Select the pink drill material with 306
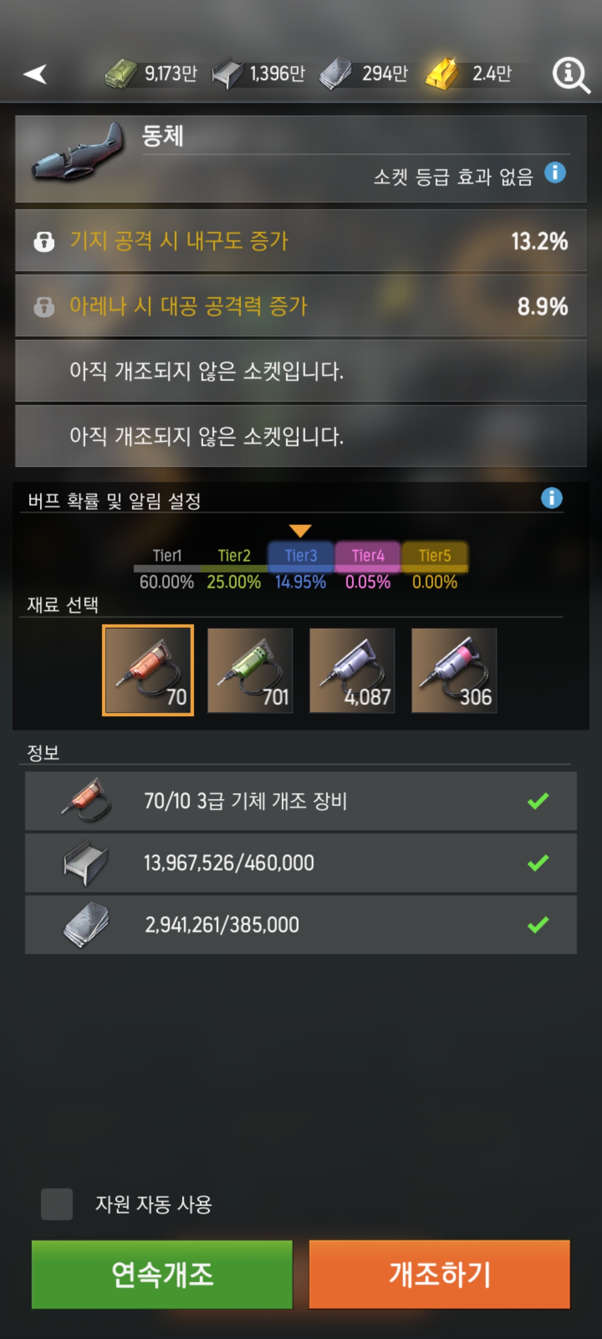This screenshot has height=1339, width=602. click(x=454, y=670)
